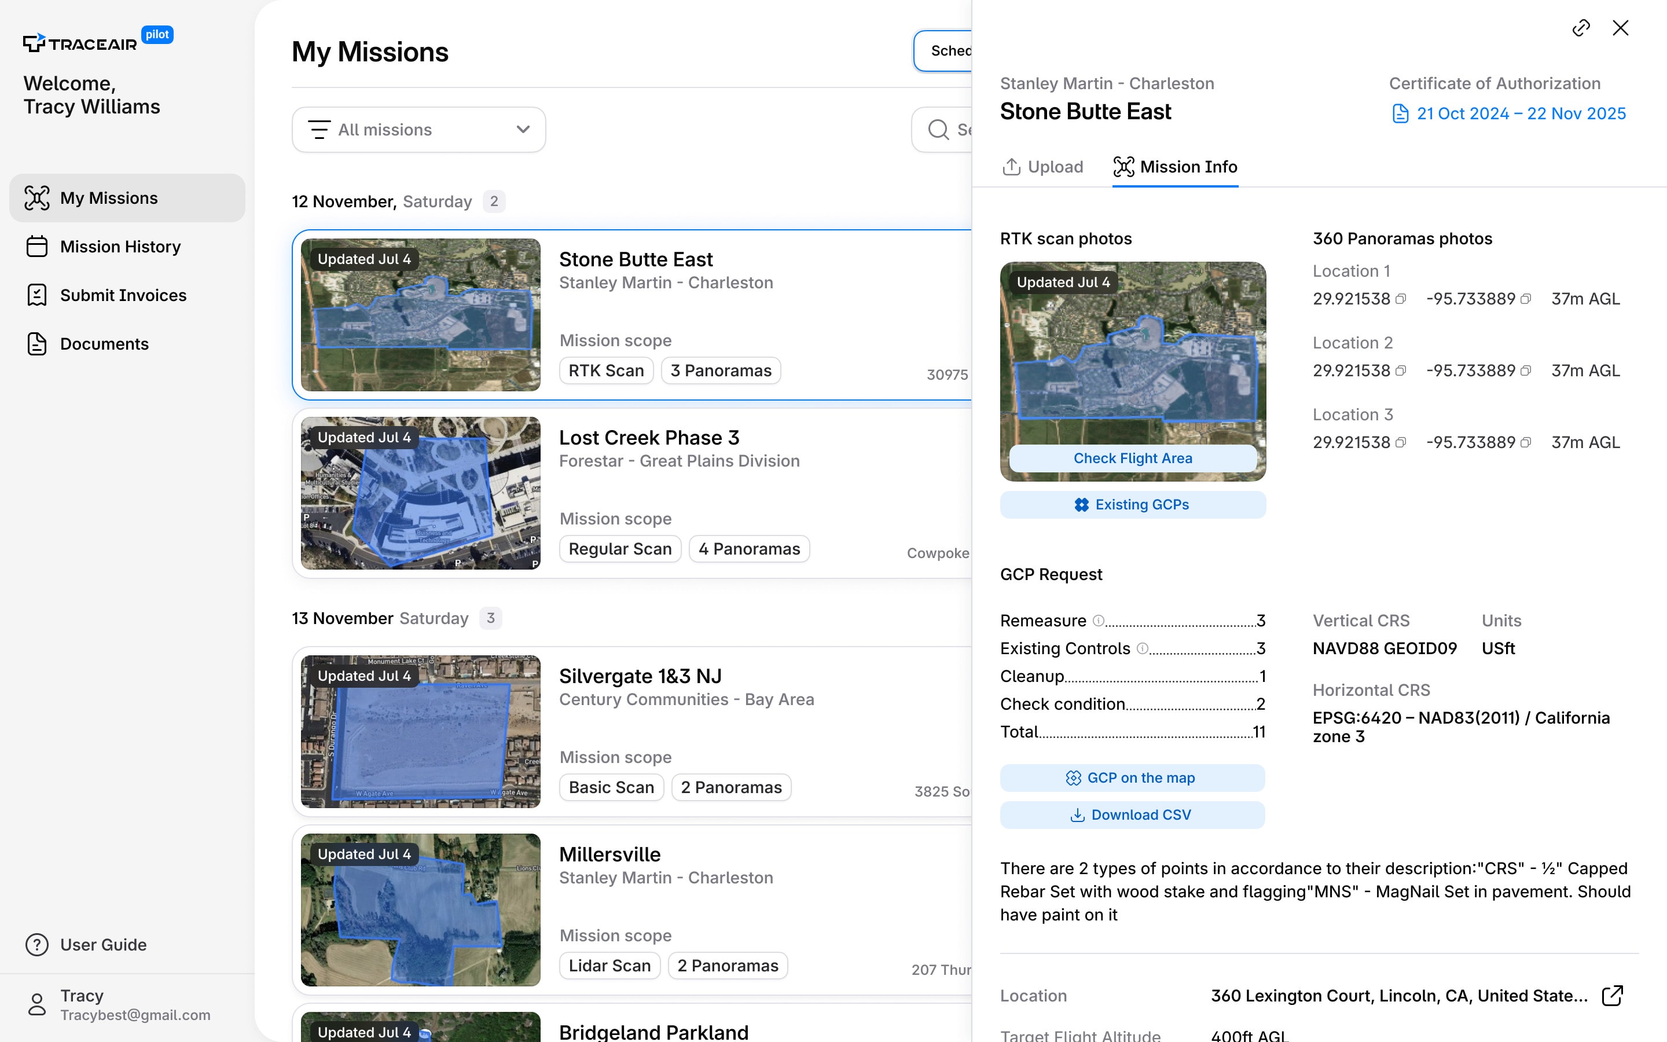Expand the All missions filter dropdown
Image resolution: width=1667 pixels, height=1042 pixels.
[x=419, y=130]
